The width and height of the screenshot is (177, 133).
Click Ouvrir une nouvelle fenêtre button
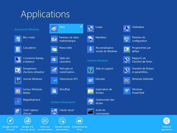tap(45, 124)
